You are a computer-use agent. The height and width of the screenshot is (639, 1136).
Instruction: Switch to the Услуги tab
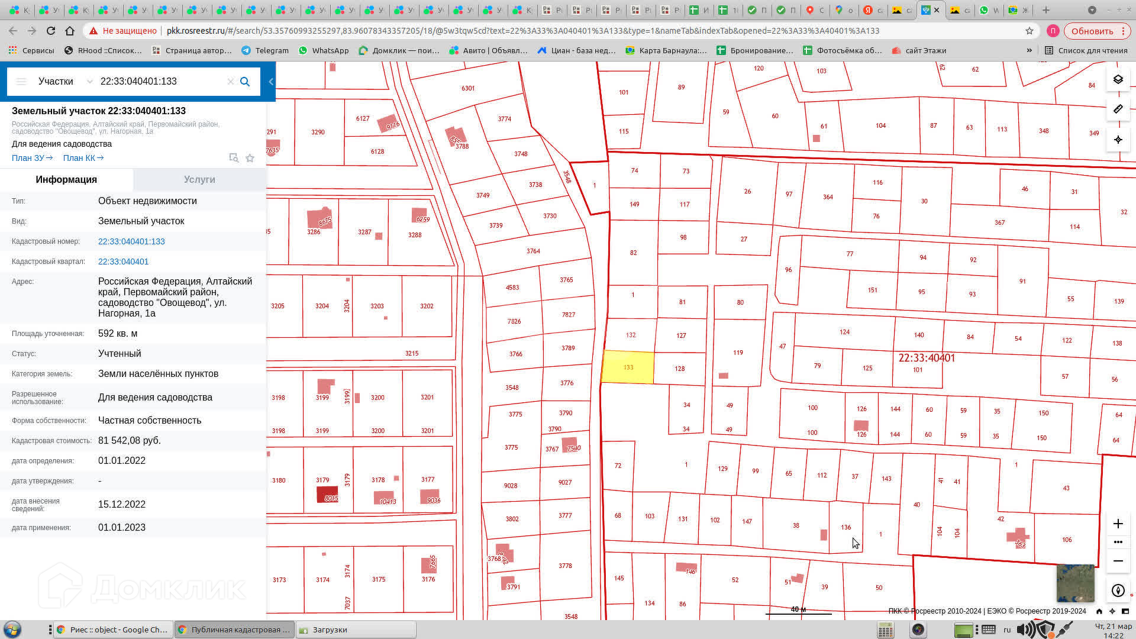pyautogui.click(x=199, y=179)
